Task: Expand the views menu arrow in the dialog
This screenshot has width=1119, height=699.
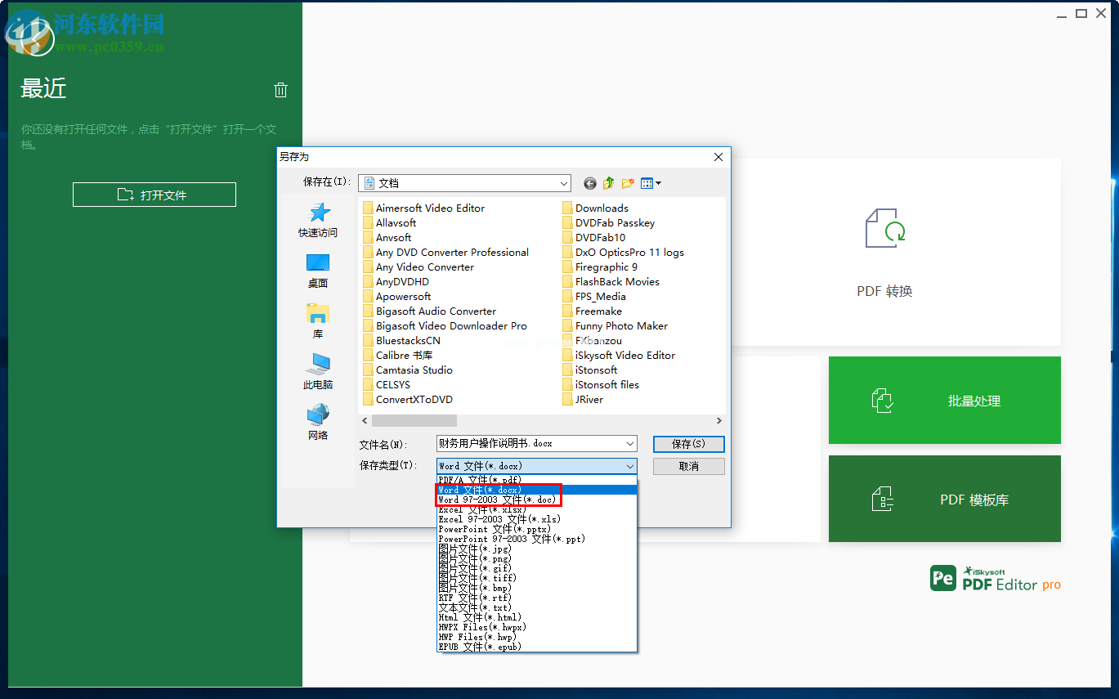Action: (x=658, y=183)
